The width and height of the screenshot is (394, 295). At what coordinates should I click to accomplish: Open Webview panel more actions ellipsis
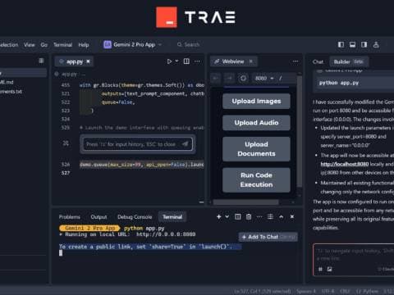click(295, 61)
